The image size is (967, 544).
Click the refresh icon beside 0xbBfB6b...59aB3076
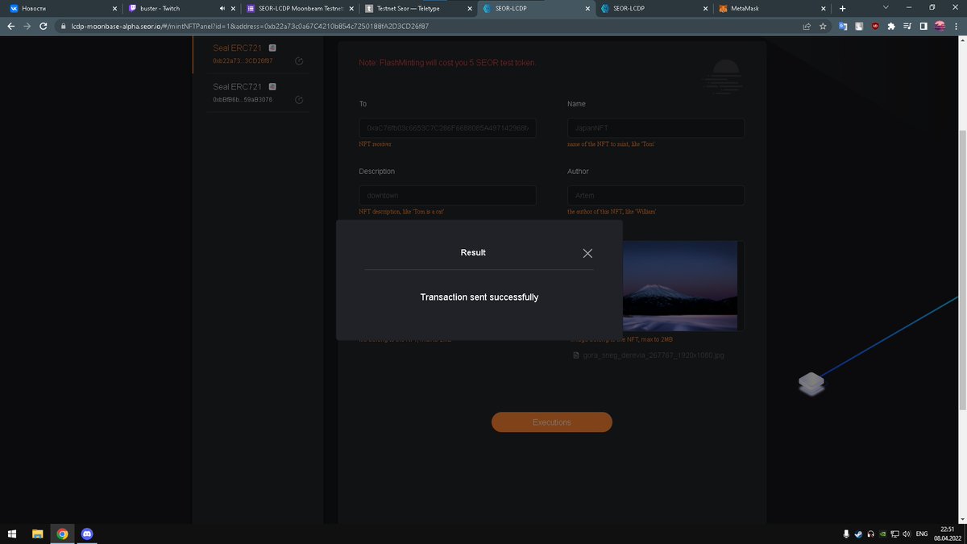click(299, 100)
